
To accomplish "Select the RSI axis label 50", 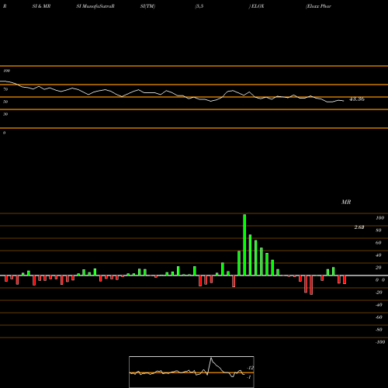I will coord(5,102).
